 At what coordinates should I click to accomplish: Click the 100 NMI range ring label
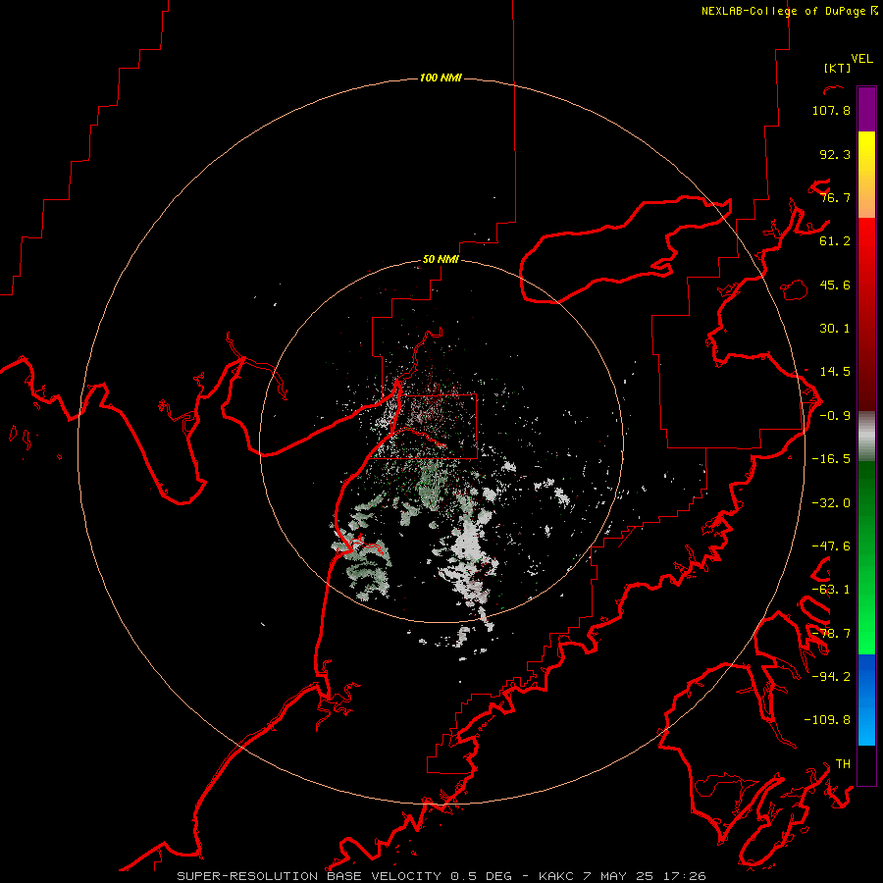pyautogui.click(x=441, y=78)
